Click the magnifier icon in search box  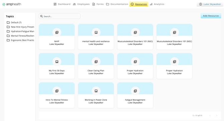point(41,16)
